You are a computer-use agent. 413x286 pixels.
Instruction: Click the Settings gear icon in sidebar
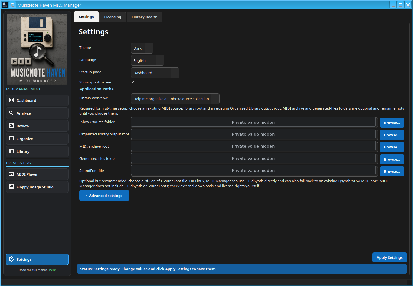(11, 259)
